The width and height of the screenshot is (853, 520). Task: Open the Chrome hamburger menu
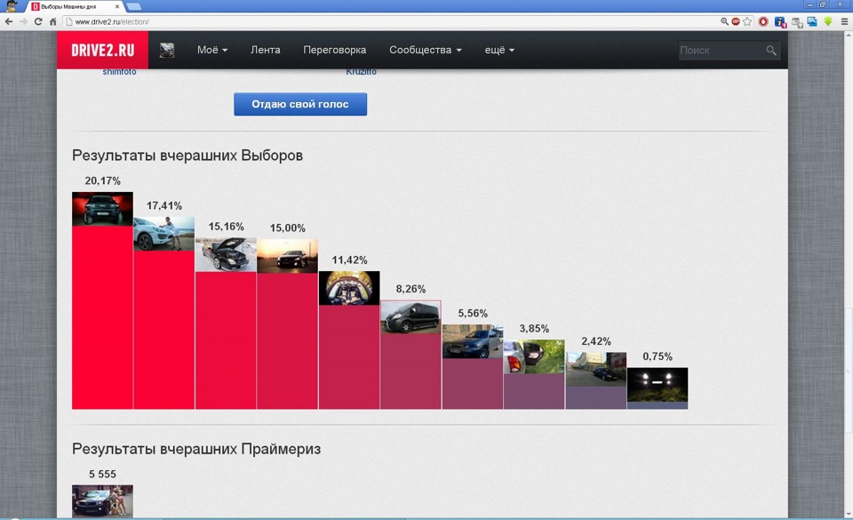(x=844, y=21)
